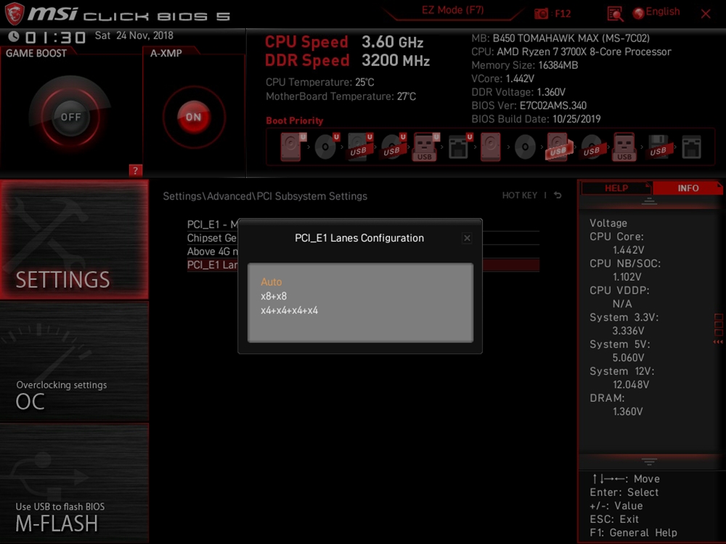Choose x4+x4+x4+x4 lanes option
This screenshot has width=726, height=544.
click(x=290, y=310)
